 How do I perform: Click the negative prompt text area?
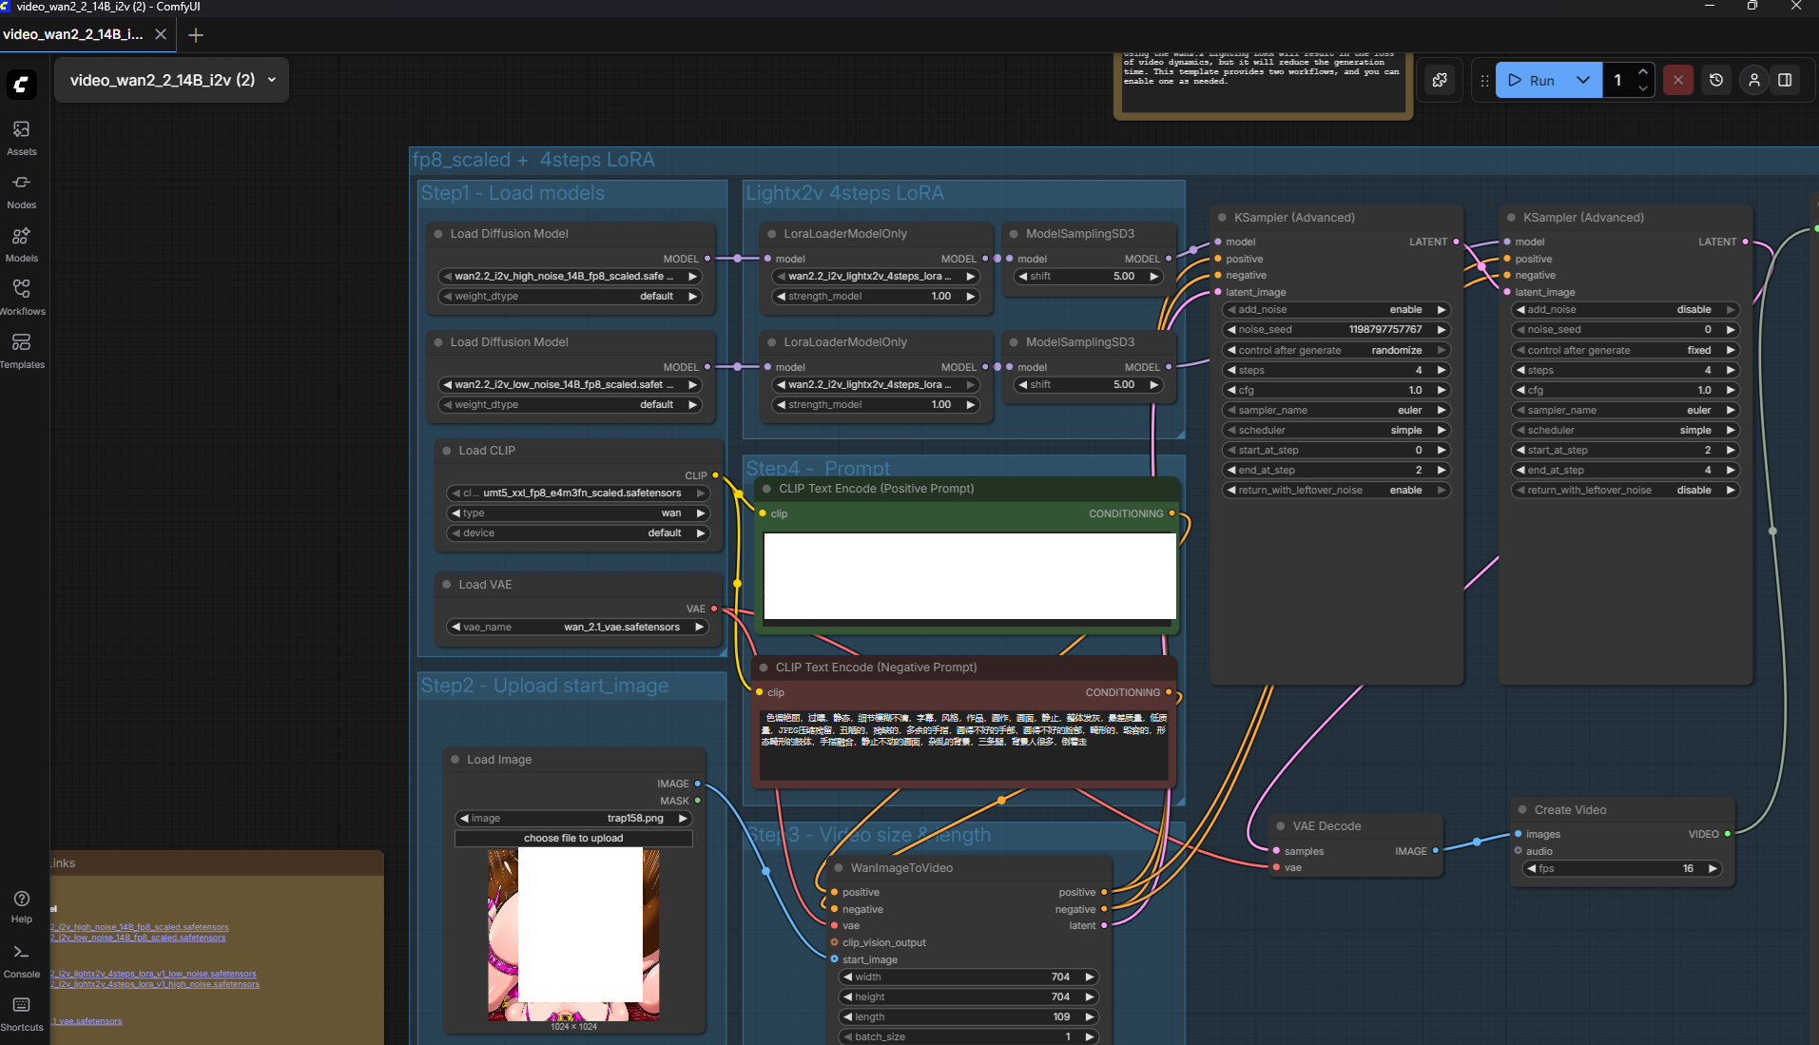pos(964,744)
